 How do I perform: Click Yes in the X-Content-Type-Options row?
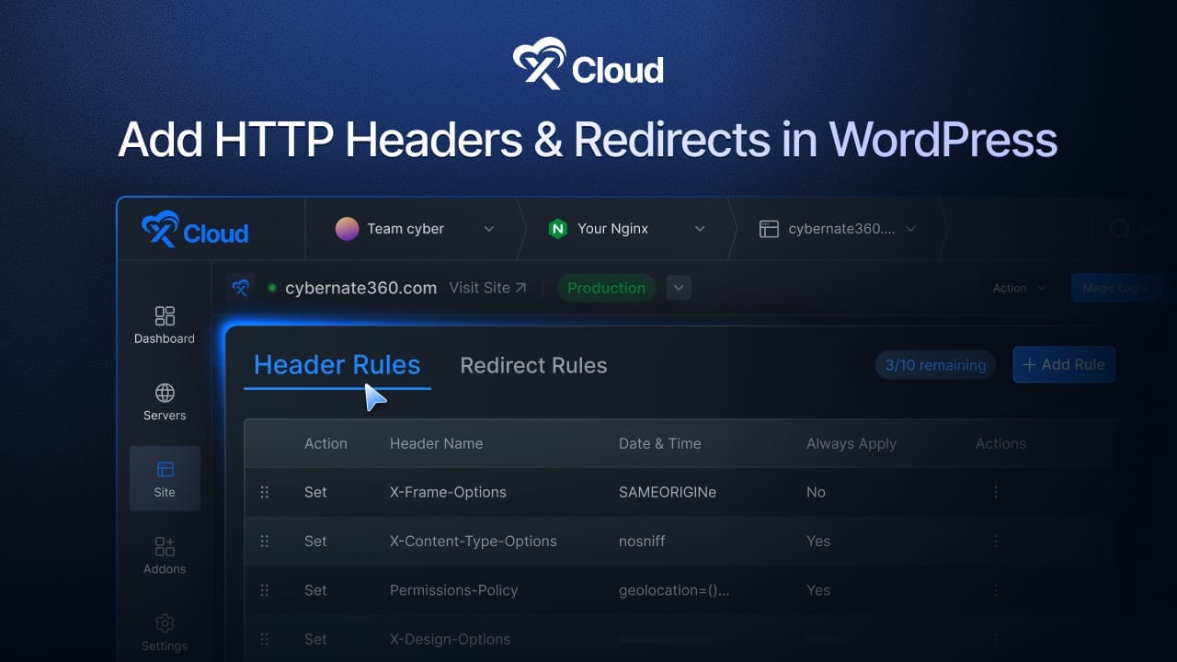pyautogui.click(x=818, y=541)
